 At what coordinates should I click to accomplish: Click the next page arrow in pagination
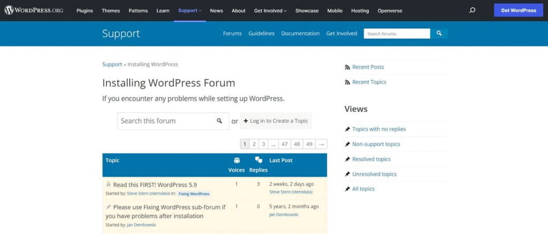(x=321, y=144)
